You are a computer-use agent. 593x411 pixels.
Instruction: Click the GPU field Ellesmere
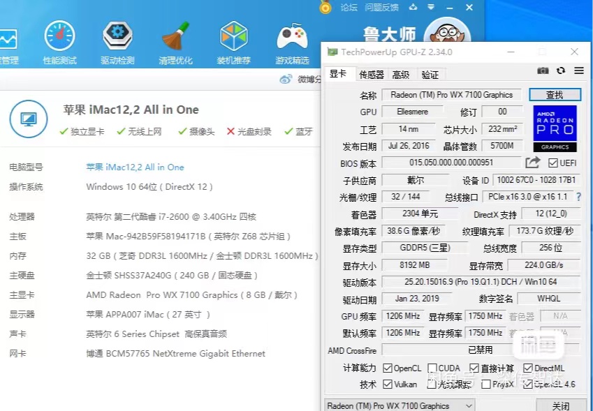pos(412,112)
